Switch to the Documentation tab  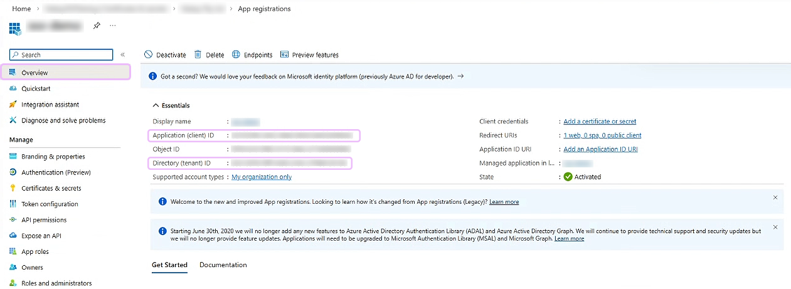click(x=223, y=265)
